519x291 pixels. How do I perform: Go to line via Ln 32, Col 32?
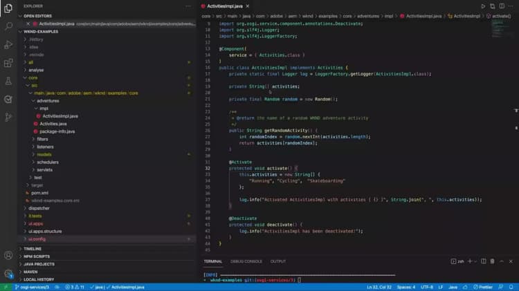(x=379, y=287)
